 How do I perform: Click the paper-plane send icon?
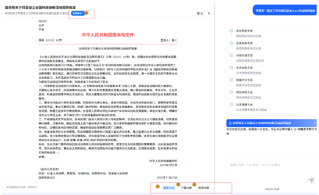(x=311, y=180)
